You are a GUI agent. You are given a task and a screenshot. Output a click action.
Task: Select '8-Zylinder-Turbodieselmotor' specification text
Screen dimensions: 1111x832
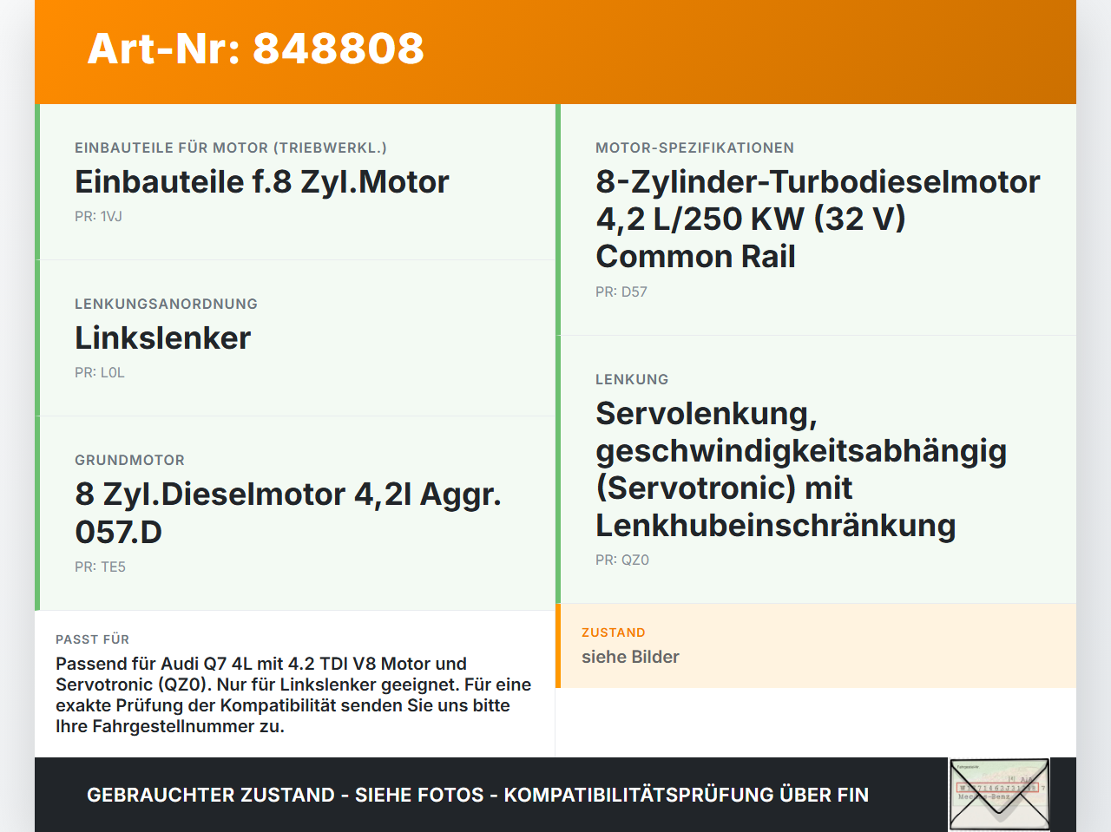point(818,219)
